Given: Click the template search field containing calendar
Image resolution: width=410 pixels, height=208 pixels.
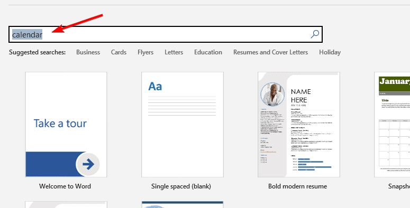Looking at the screenshot, I should pyautogui.click(x=166, y=34).
